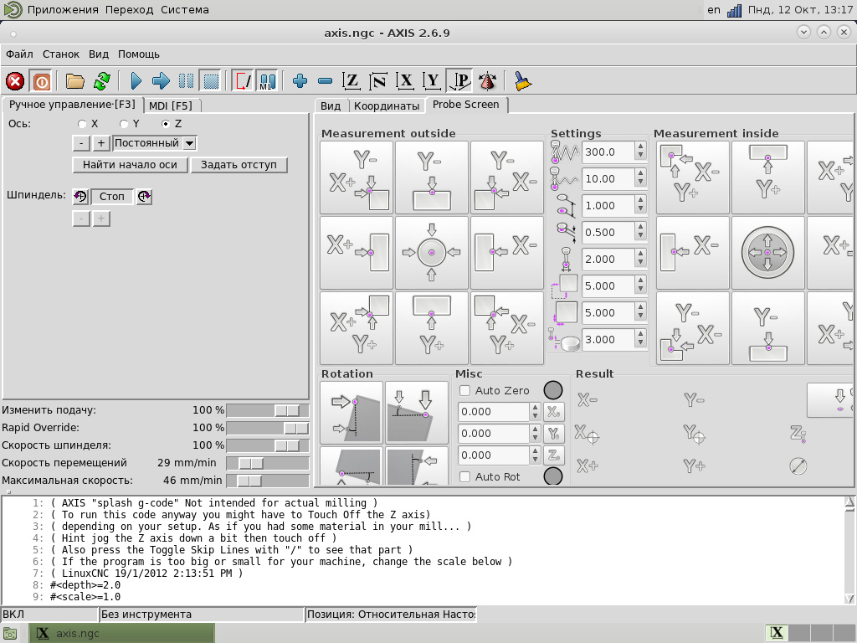Image resolution: width=857 pixels, height=643 pixels.
Task: Toggle the emergency stop button
Action: pyautogui.click(x=15, y=81)
